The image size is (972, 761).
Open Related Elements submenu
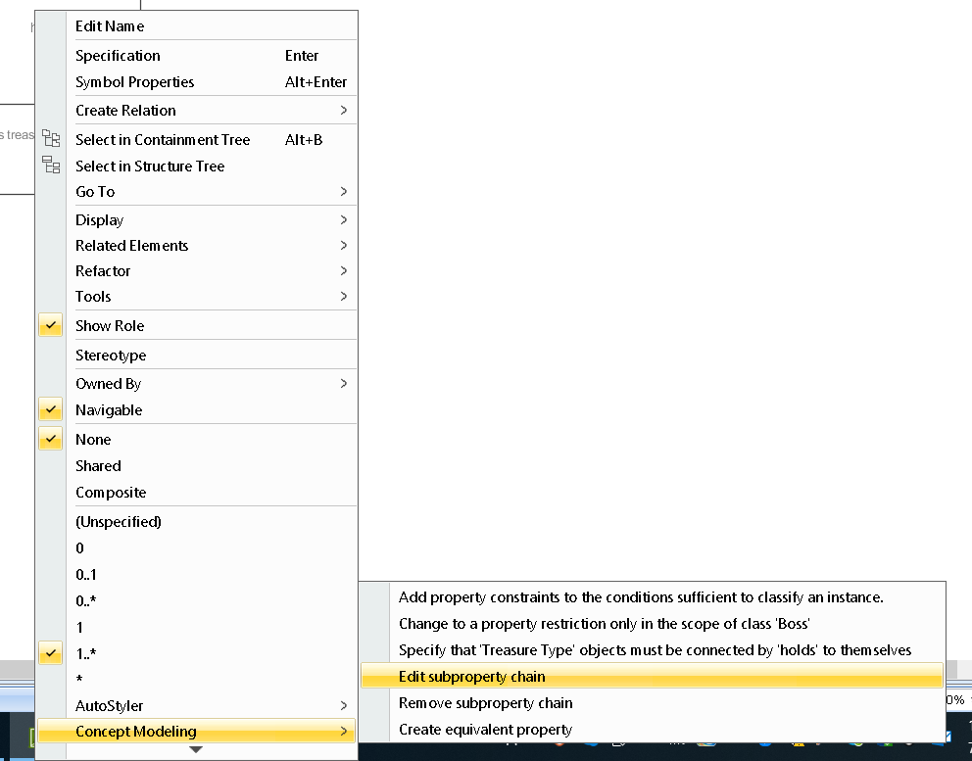coord(197,246)
